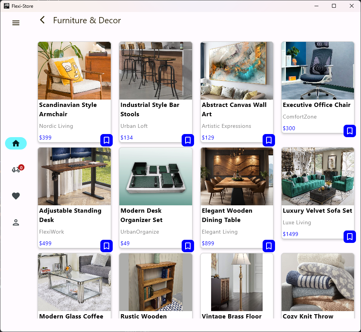Save Abstract Canvas Wall Art bookmark
Screen dimensions: 361x332
[x=269, y=140]
